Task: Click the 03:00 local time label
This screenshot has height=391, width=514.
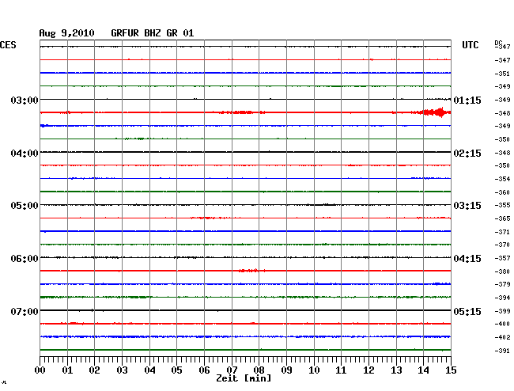Action: click(x=25, y=100)
